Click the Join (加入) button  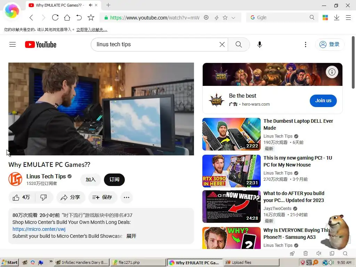[91, 180]
